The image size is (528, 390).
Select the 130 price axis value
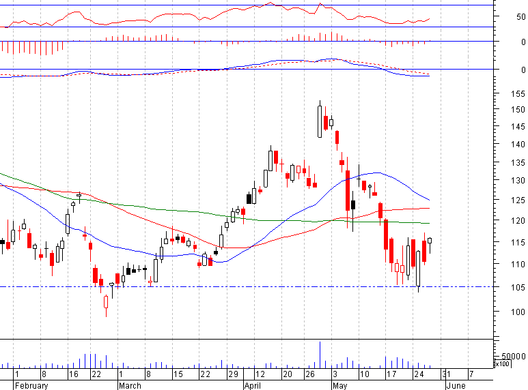coord(518,181)
